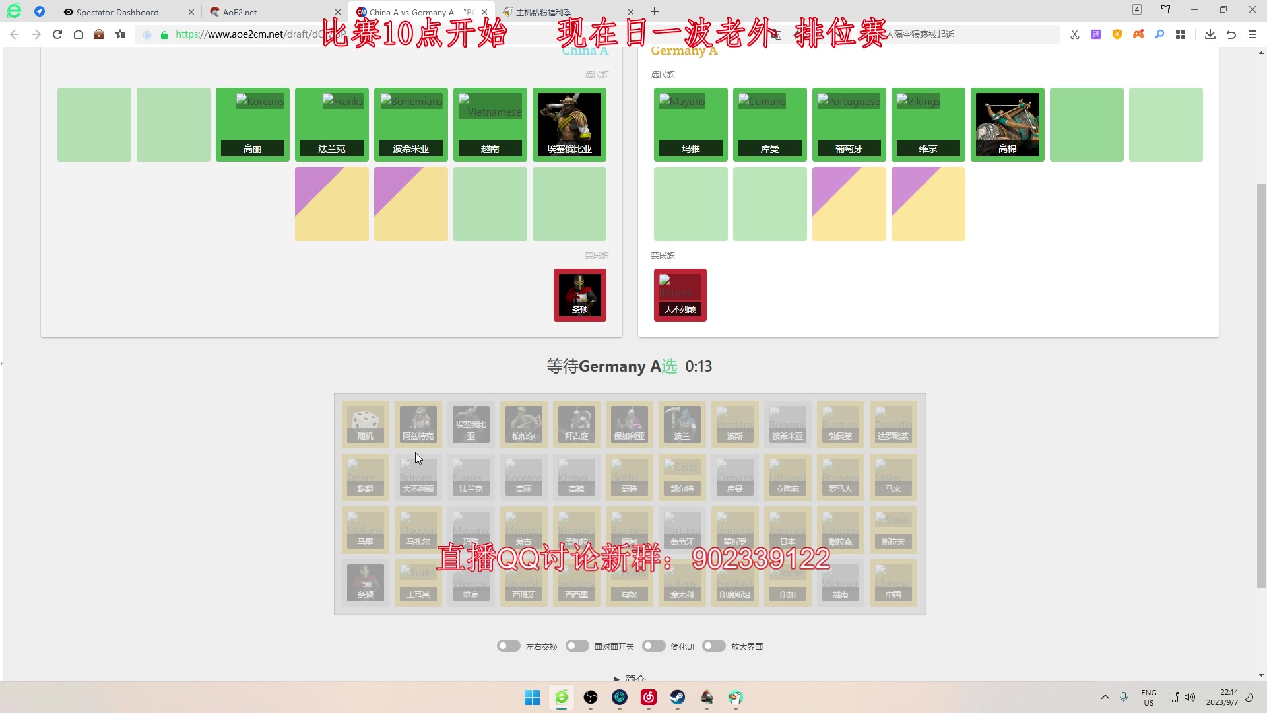Viewport: 1267px width, 713px height.
Task: Select the Lithuanians (立陶宛) civilization tile
Action: click(787, 477)
